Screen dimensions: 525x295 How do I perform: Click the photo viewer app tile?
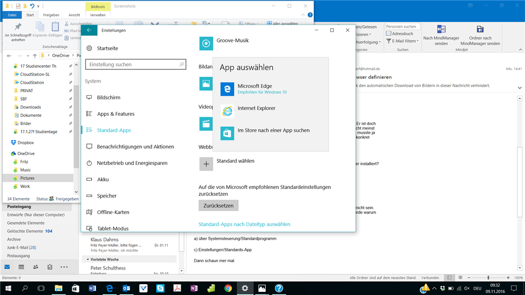(206, 83)
